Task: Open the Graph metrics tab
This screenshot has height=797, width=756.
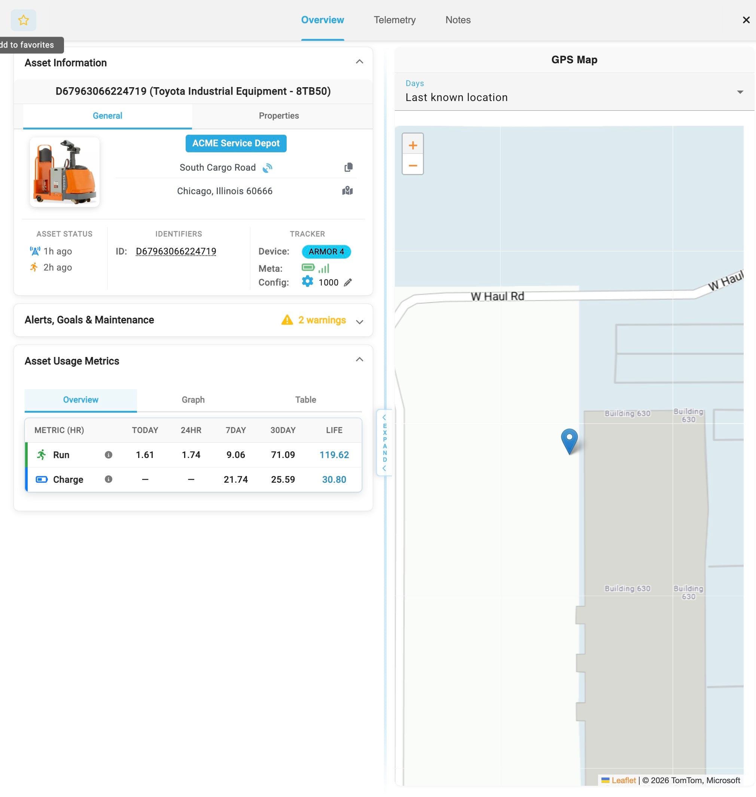Action: point(193,399)
